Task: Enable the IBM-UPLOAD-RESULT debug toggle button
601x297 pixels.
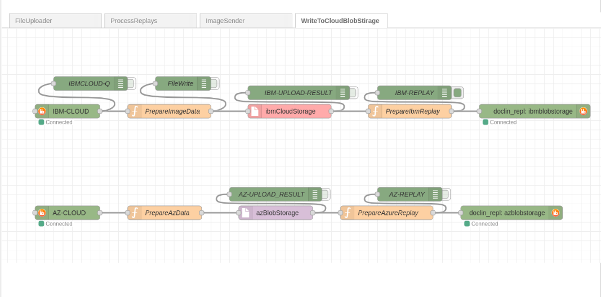Action: [353, 92]
